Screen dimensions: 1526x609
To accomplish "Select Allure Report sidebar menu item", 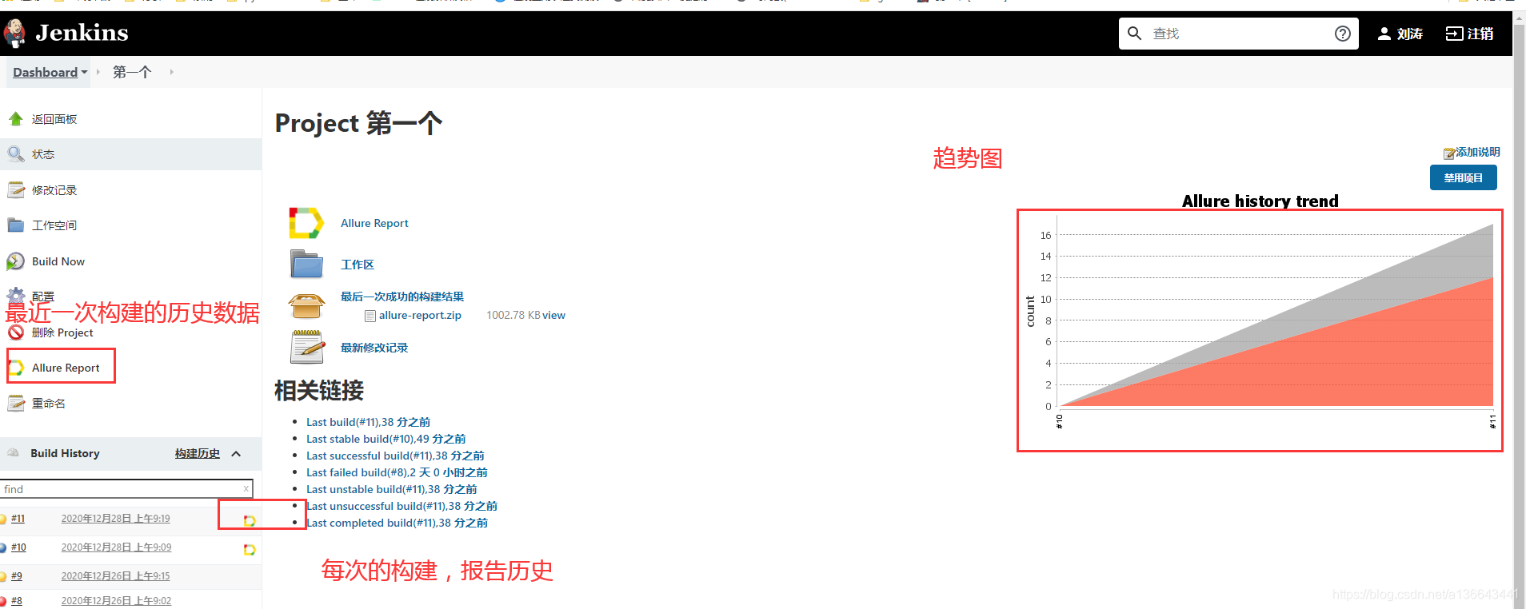I will (x=66, y=368).
